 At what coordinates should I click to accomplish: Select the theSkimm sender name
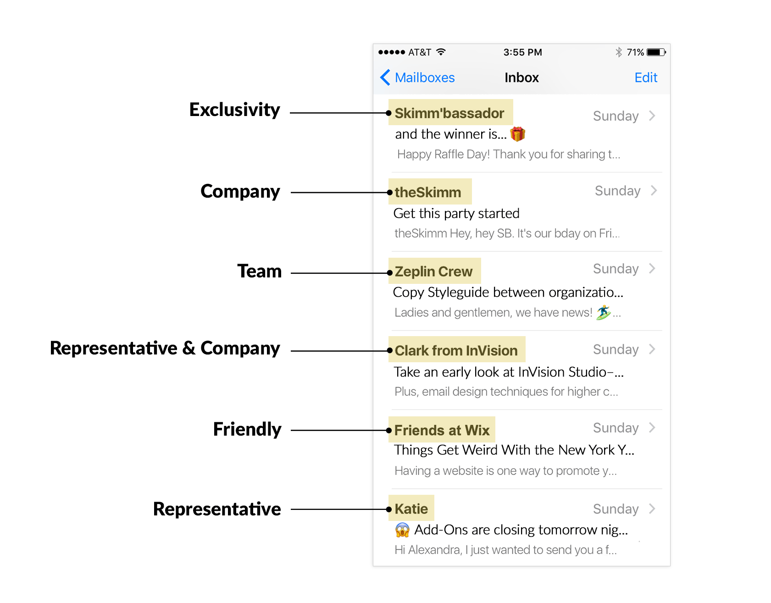point(428,192)
